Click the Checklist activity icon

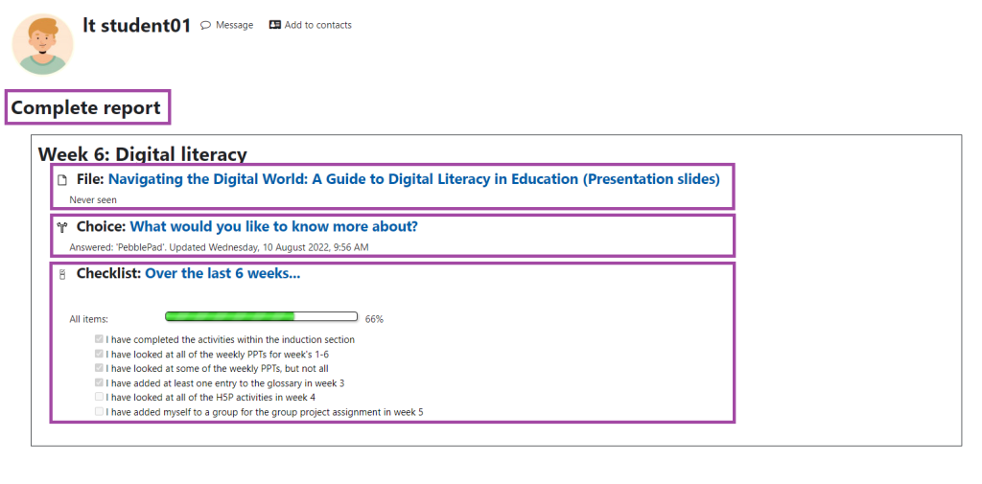pos(61,275)
